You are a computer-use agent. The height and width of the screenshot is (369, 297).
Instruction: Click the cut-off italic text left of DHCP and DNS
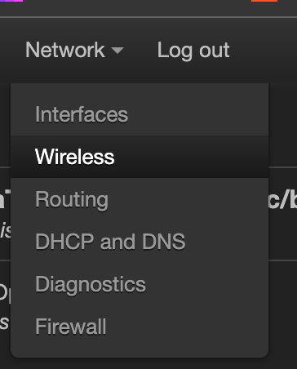(x=6, y=230)
